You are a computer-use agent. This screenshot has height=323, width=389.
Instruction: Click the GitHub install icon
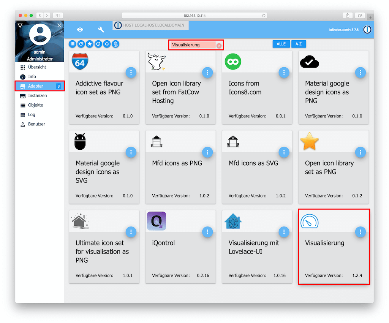107,44
